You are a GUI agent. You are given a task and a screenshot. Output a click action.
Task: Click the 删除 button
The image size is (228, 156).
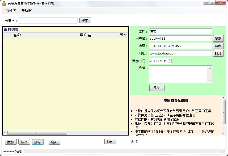coord(38,142)
